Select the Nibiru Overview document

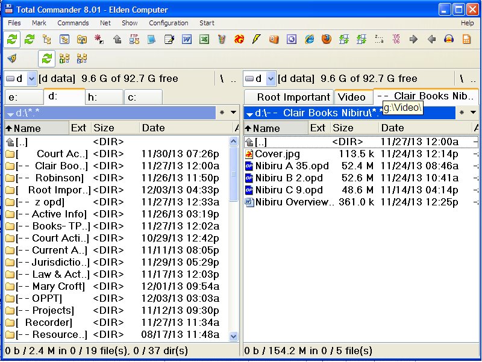(361, 202)
